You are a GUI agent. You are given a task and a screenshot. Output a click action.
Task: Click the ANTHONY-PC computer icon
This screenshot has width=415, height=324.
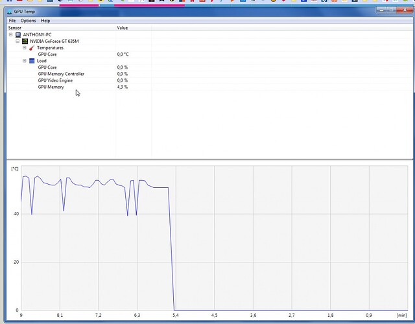17,34
